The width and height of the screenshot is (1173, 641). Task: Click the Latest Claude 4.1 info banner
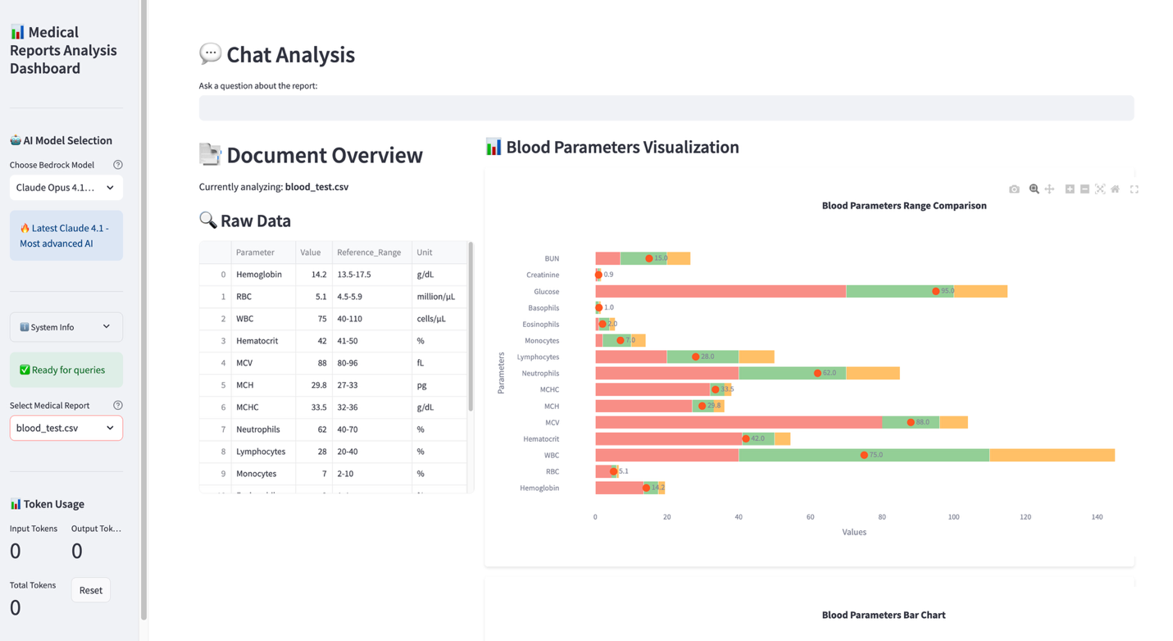click(x=66, y=235)
